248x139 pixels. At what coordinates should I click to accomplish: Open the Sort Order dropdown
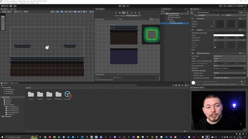229,56
